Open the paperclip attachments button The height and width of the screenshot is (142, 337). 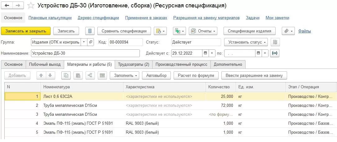coord(288,31)
